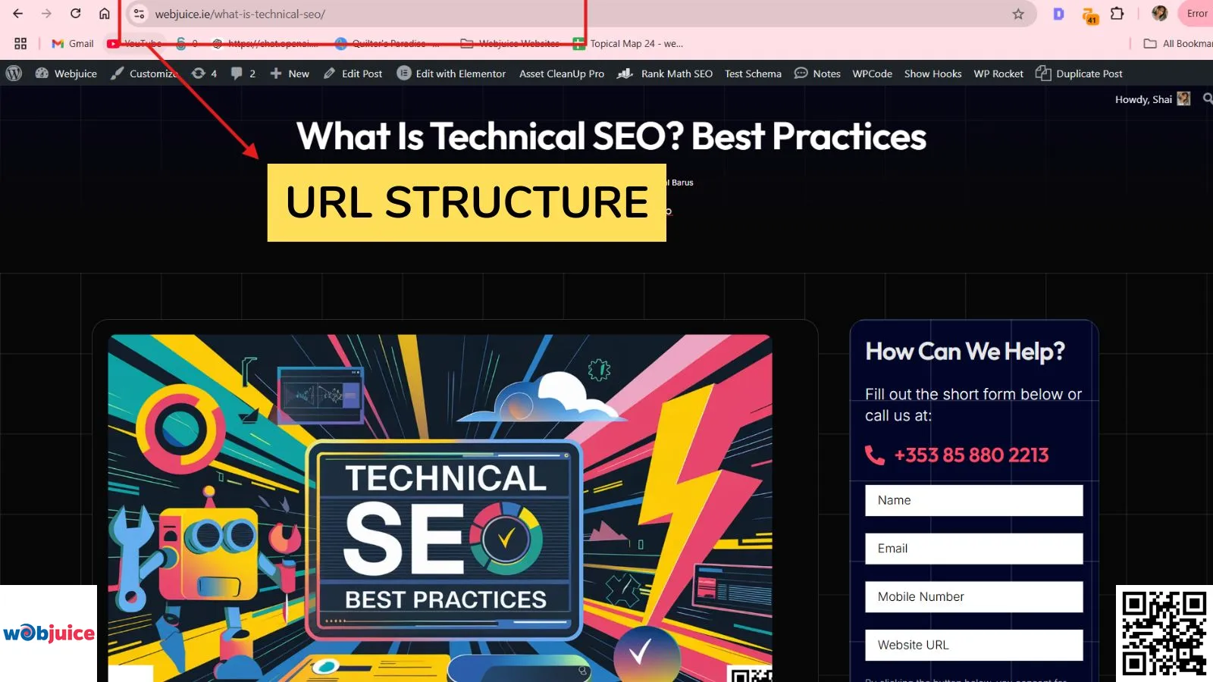Viewport: 1213px width, 682px height.
Task: Click the Name input field
Action: [x=974, y=500]
